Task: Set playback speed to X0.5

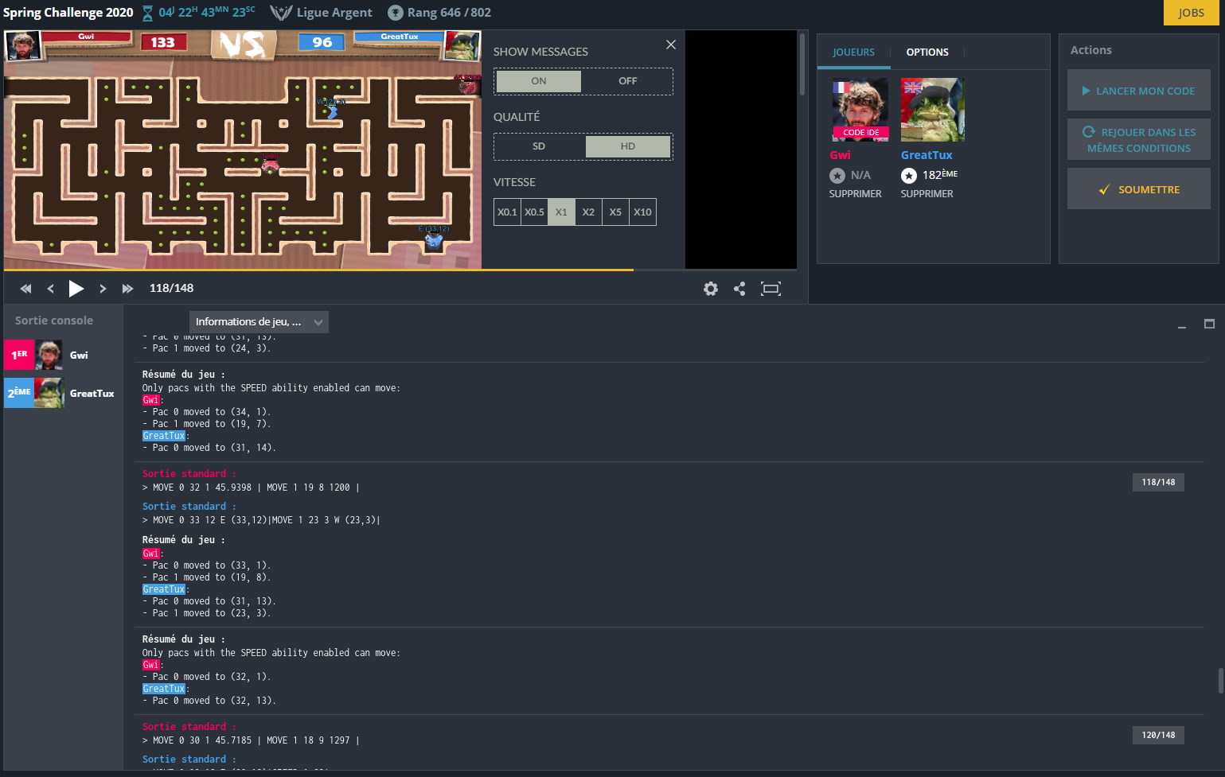Action: (x=534, y=212)
